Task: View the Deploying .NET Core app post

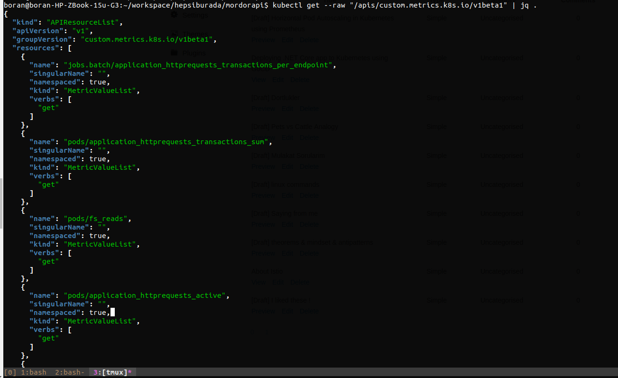Action: (258, 80)
